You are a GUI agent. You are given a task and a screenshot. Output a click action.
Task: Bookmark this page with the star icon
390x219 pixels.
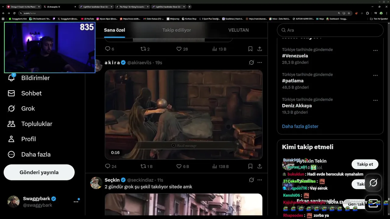349,13
